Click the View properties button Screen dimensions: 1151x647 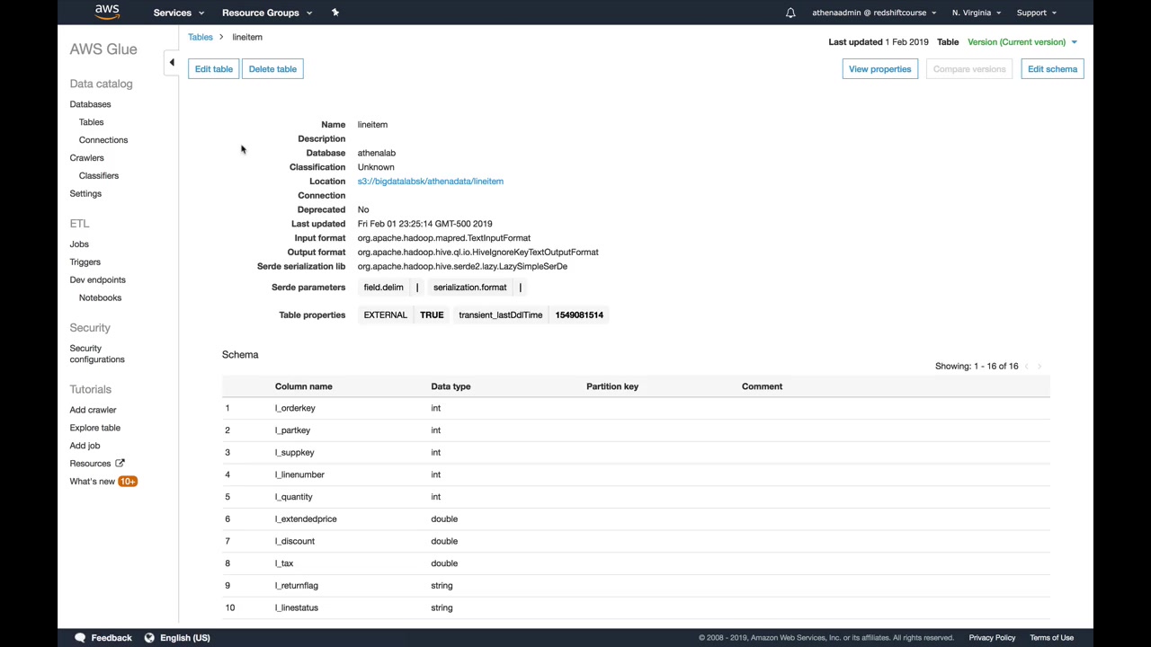coord(879,69)
